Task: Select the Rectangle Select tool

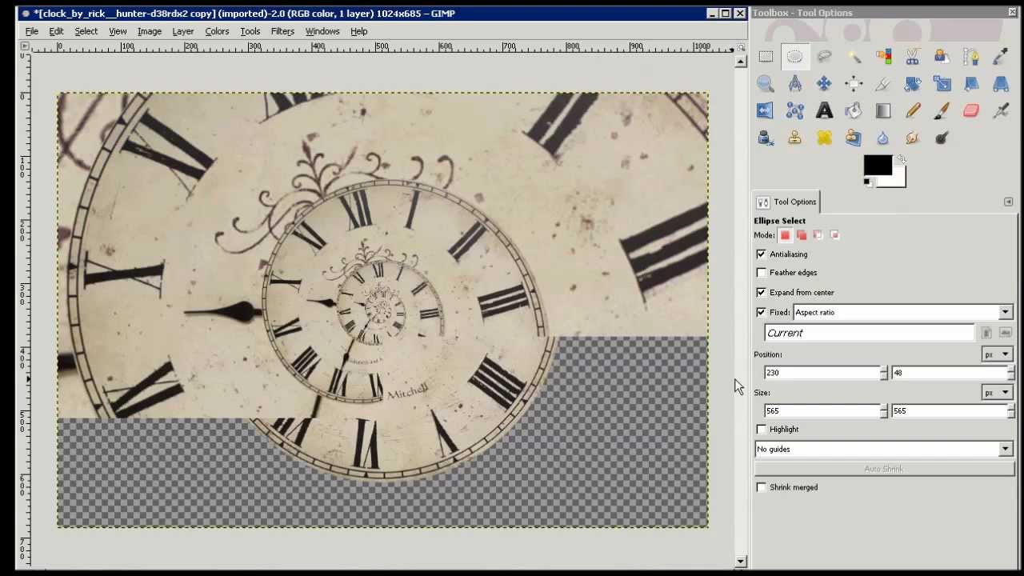Action: [x=766, y=56]
